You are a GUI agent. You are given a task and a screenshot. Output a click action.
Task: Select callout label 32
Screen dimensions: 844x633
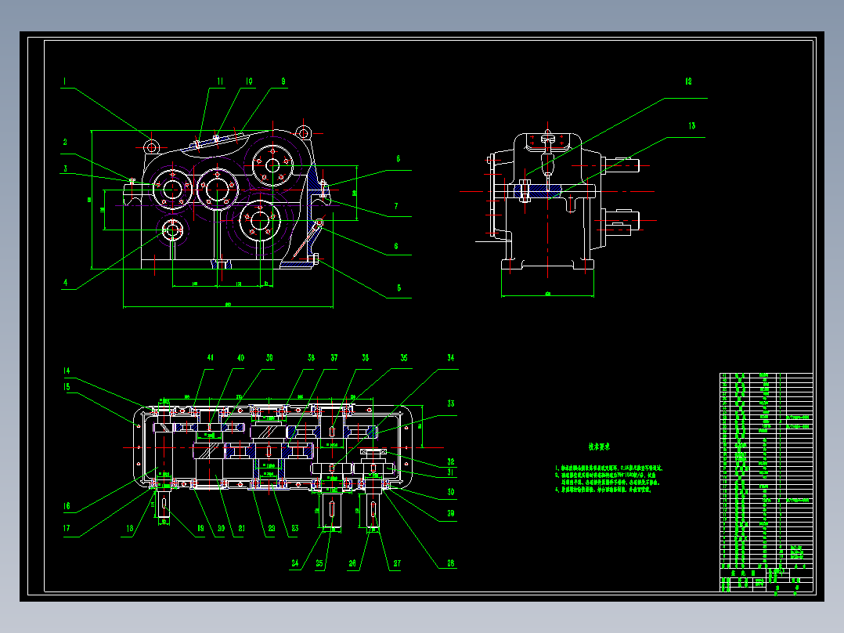point(450,461)
